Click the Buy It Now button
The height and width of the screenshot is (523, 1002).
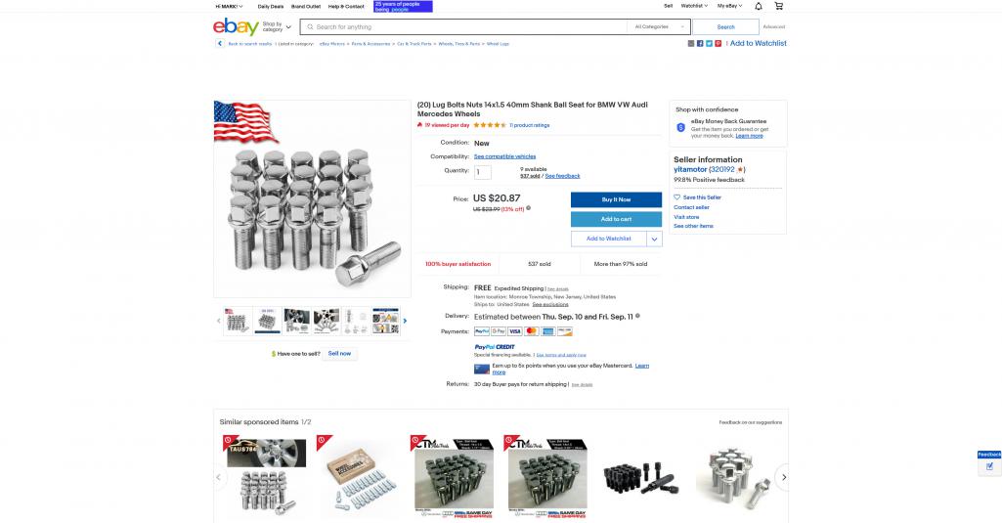[x=616, y=199]
